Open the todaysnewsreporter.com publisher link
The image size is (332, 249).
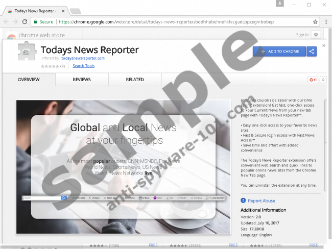(86, 58)
